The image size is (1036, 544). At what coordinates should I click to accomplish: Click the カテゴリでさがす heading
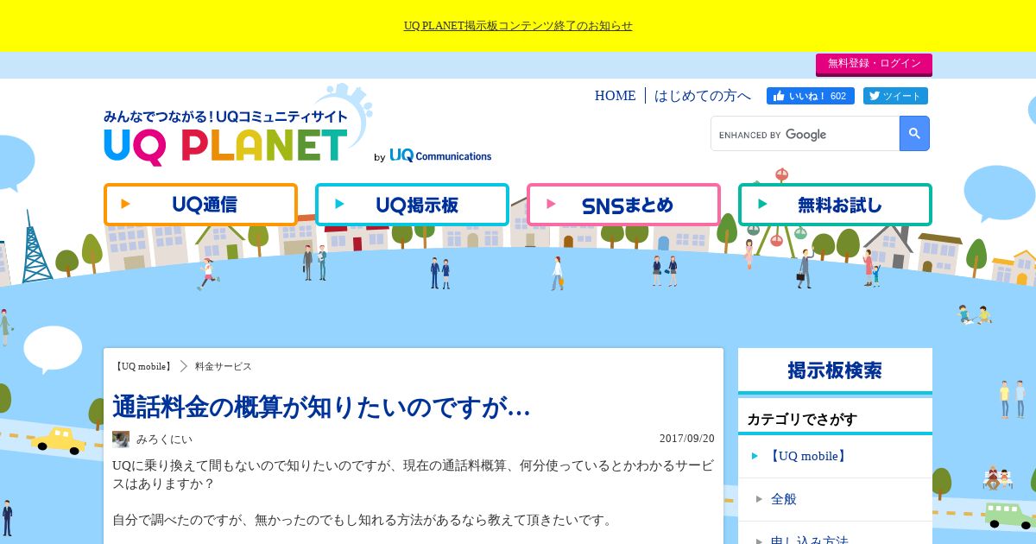pos(802,420)
